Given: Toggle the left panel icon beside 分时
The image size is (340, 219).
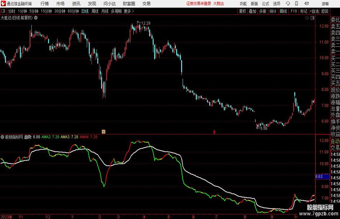Looking at the screenshot, I should [x=3, y=11].
